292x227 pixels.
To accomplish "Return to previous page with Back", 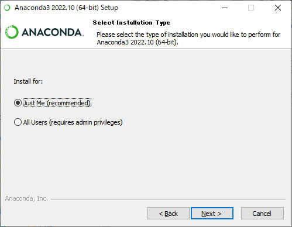I will 168,214.
